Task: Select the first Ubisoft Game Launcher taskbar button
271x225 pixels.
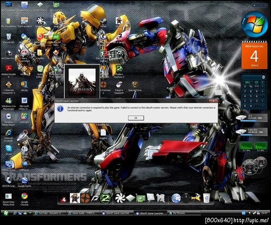Action: click(117, 213)
